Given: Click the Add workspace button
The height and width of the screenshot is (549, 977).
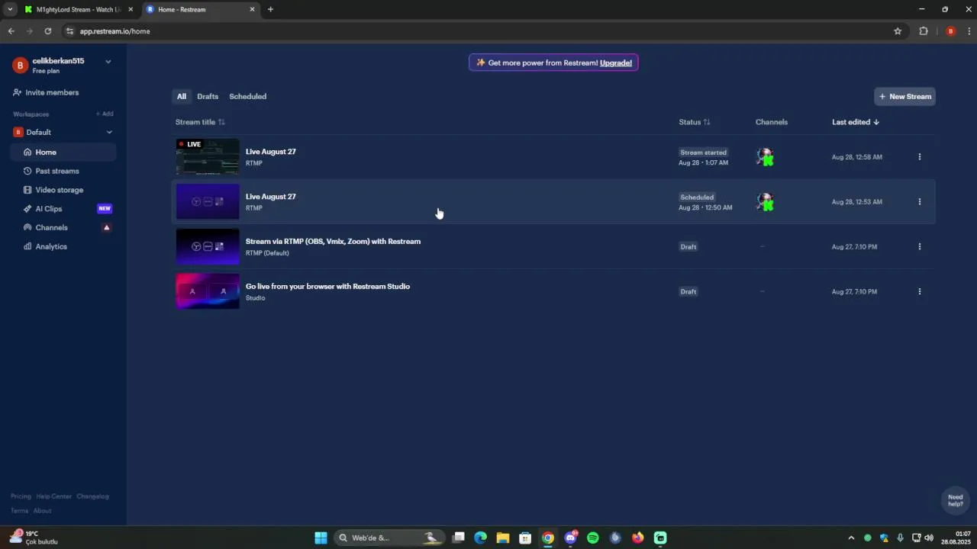Looking at the screenshot, I should click(x=105, y=114).
